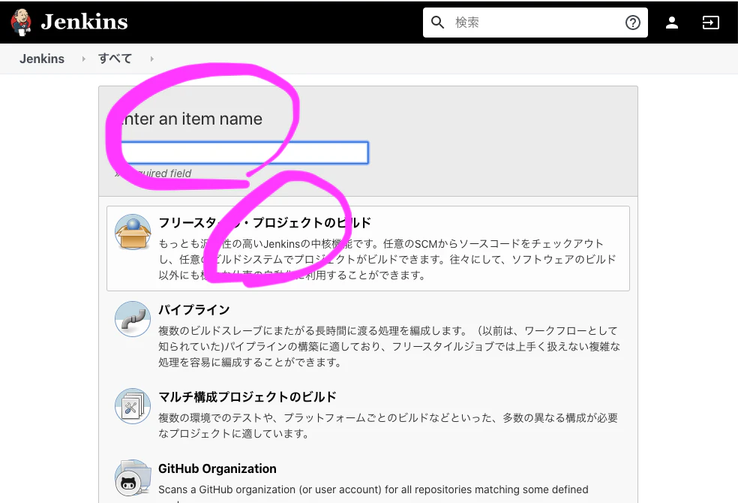Choose the GitHub Organization title
Viewport: 738px width, 503px height.
tap(217, 468)
